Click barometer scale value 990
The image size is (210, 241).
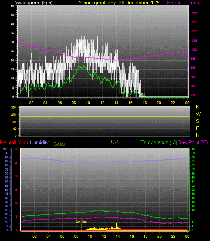(x=193, y=68)
